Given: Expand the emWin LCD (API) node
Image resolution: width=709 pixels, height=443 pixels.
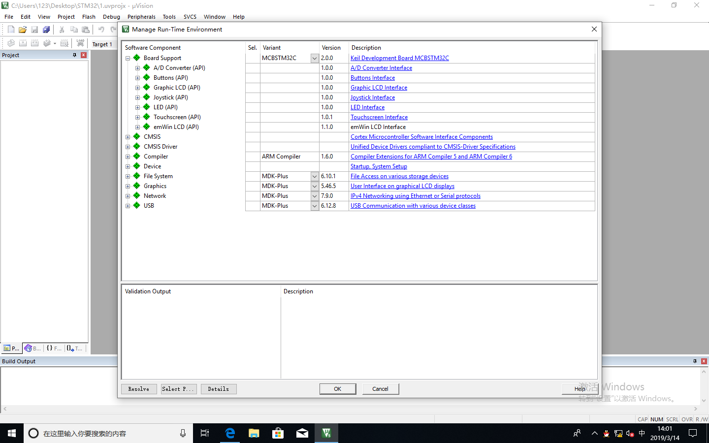Looking at the screenshot, I should coord(138,127).
